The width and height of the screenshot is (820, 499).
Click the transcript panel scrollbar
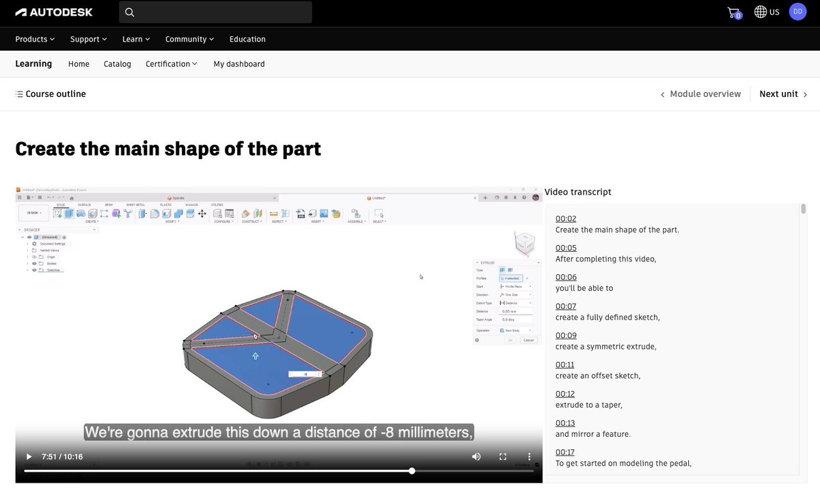point(804,209)
